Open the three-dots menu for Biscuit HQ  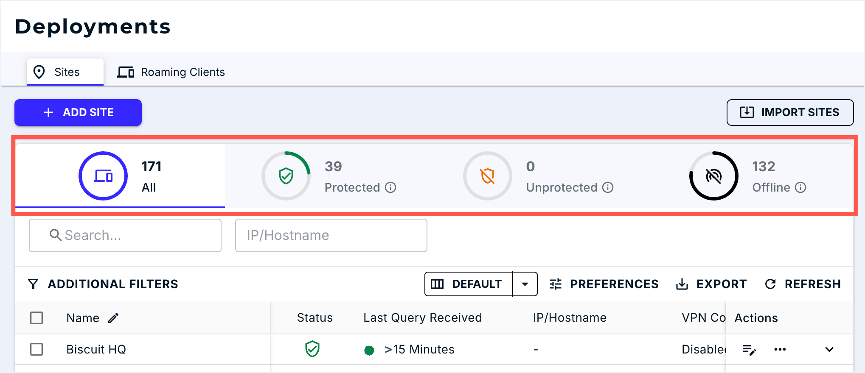click(x=780, y=349)
